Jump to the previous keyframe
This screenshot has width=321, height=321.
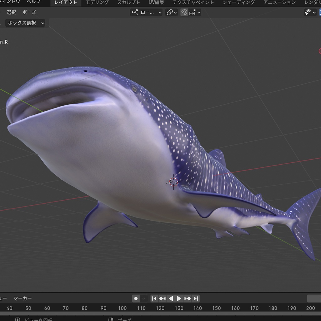point(163,298)
